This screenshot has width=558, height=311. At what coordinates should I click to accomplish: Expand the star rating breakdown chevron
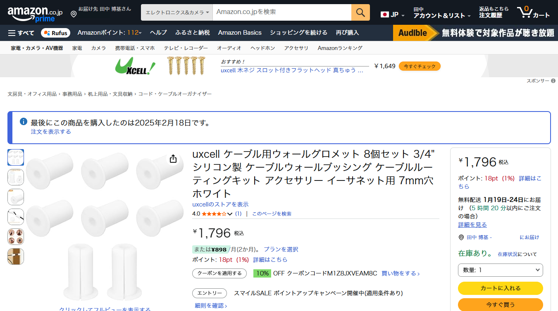coord(230,214)
